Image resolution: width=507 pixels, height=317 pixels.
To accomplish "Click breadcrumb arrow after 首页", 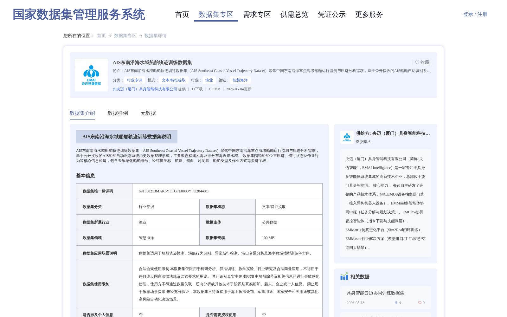I will 110,36.
